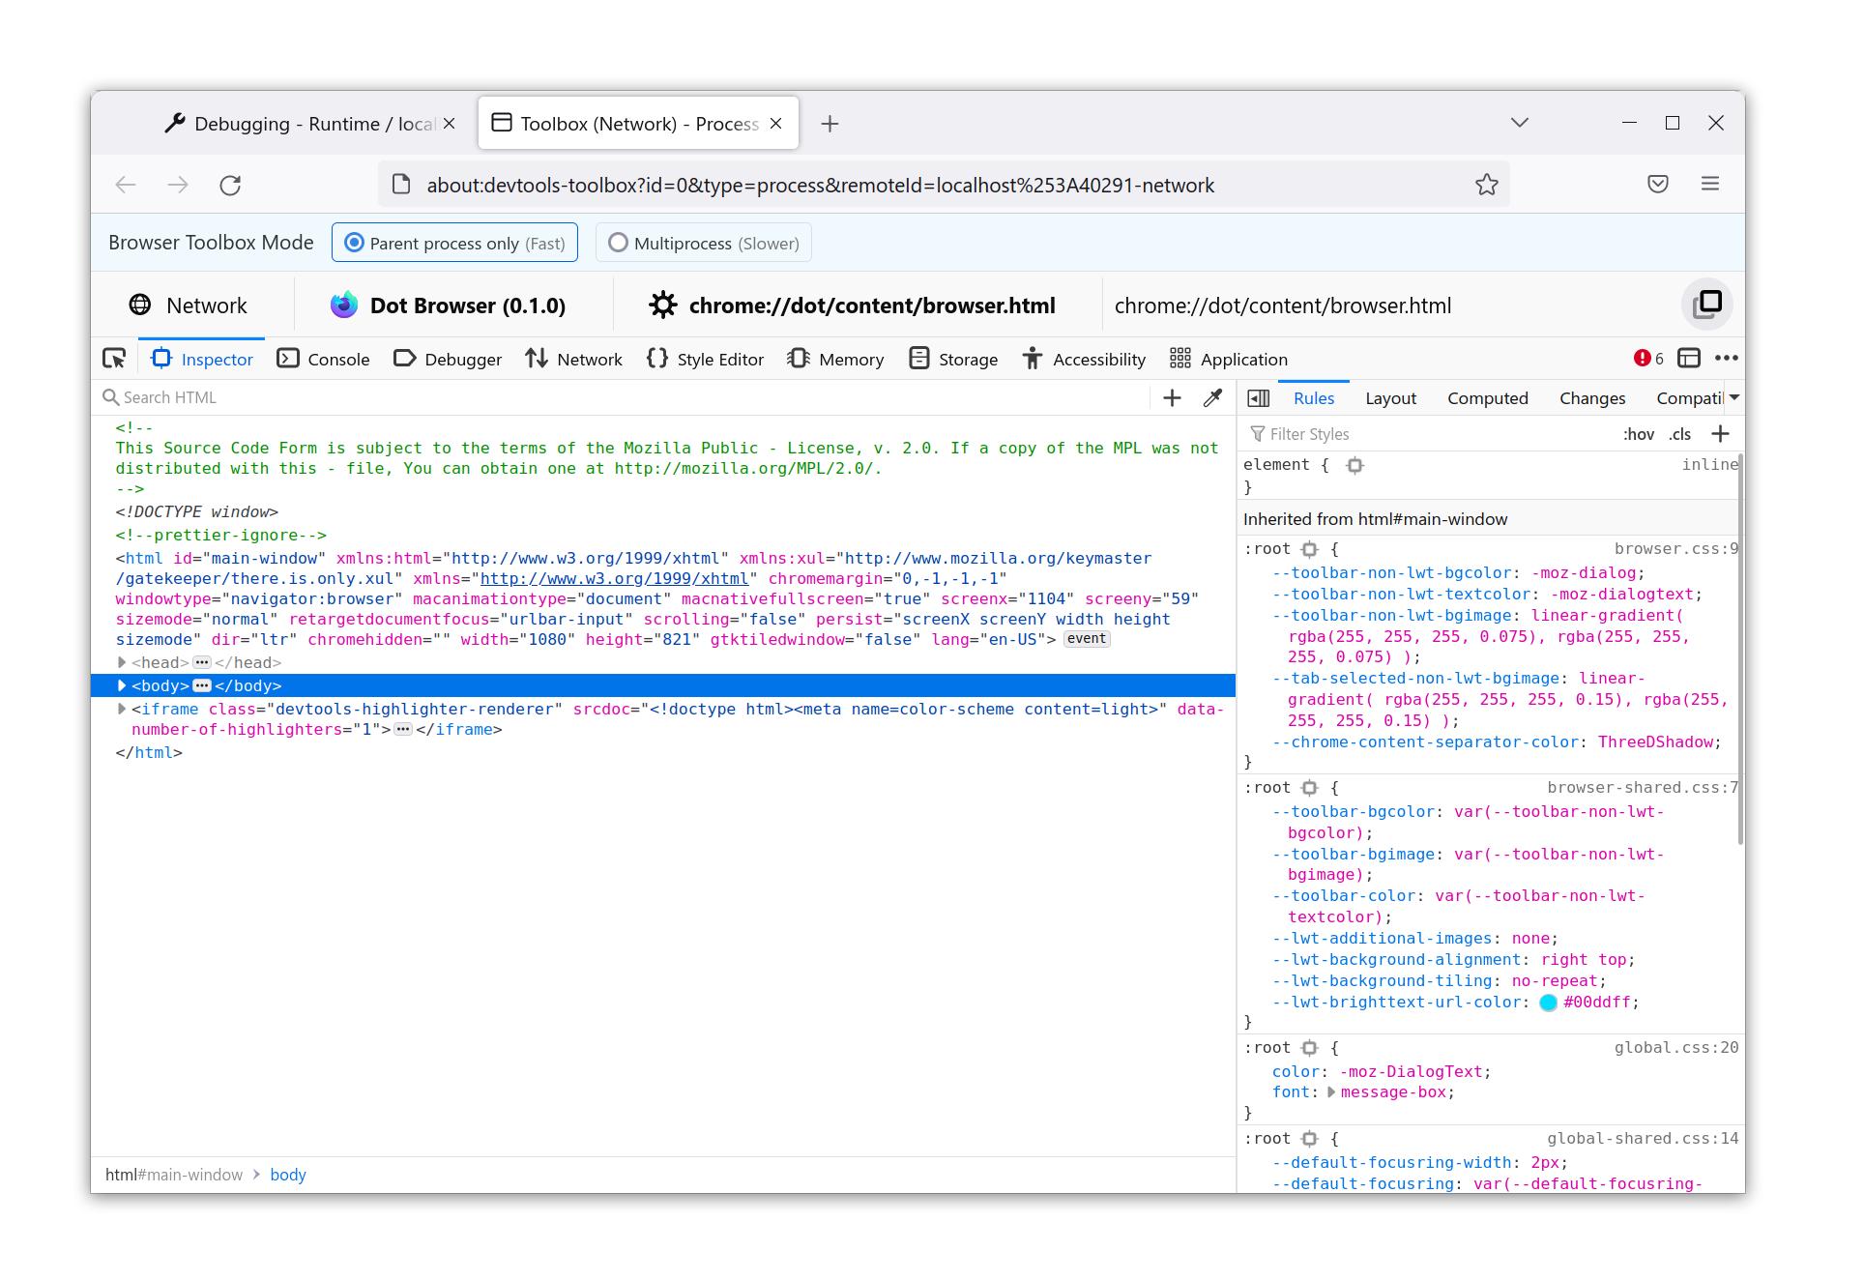Pick a color with the eyedropper
The height and width of the screenshot is (1280, 1864).
[x=1212, y=398]
